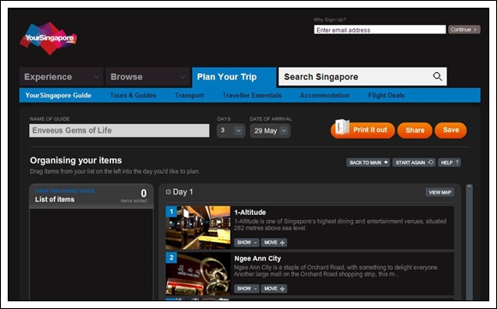The height and width of the screenshot is (309, 497).
Task: Open Flight Deals
Action: pyautogui.click(x=386, y=95)
